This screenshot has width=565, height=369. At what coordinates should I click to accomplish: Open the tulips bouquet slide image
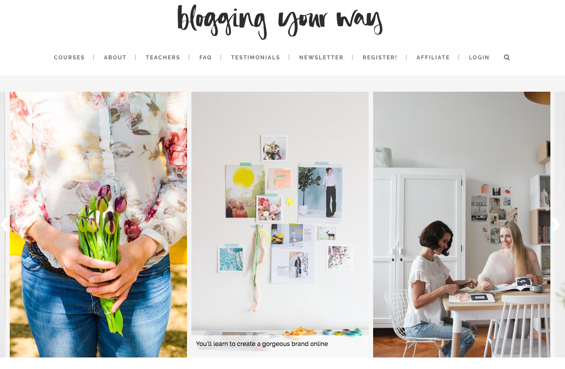(98, 225)
